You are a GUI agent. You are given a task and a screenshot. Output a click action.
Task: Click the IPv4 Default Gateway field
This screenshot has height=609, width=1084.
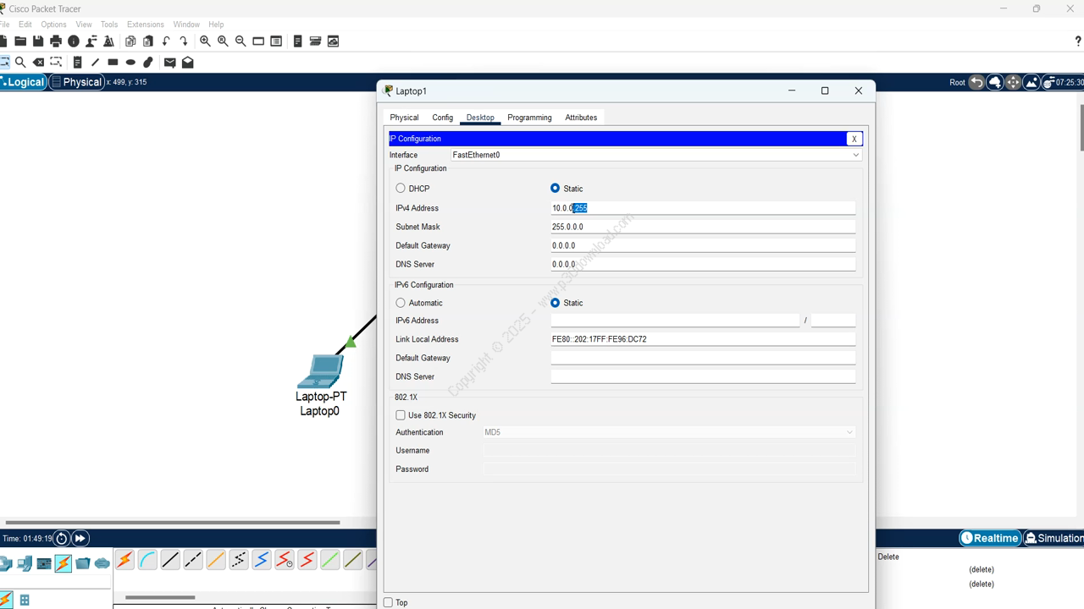click(703, 245)
